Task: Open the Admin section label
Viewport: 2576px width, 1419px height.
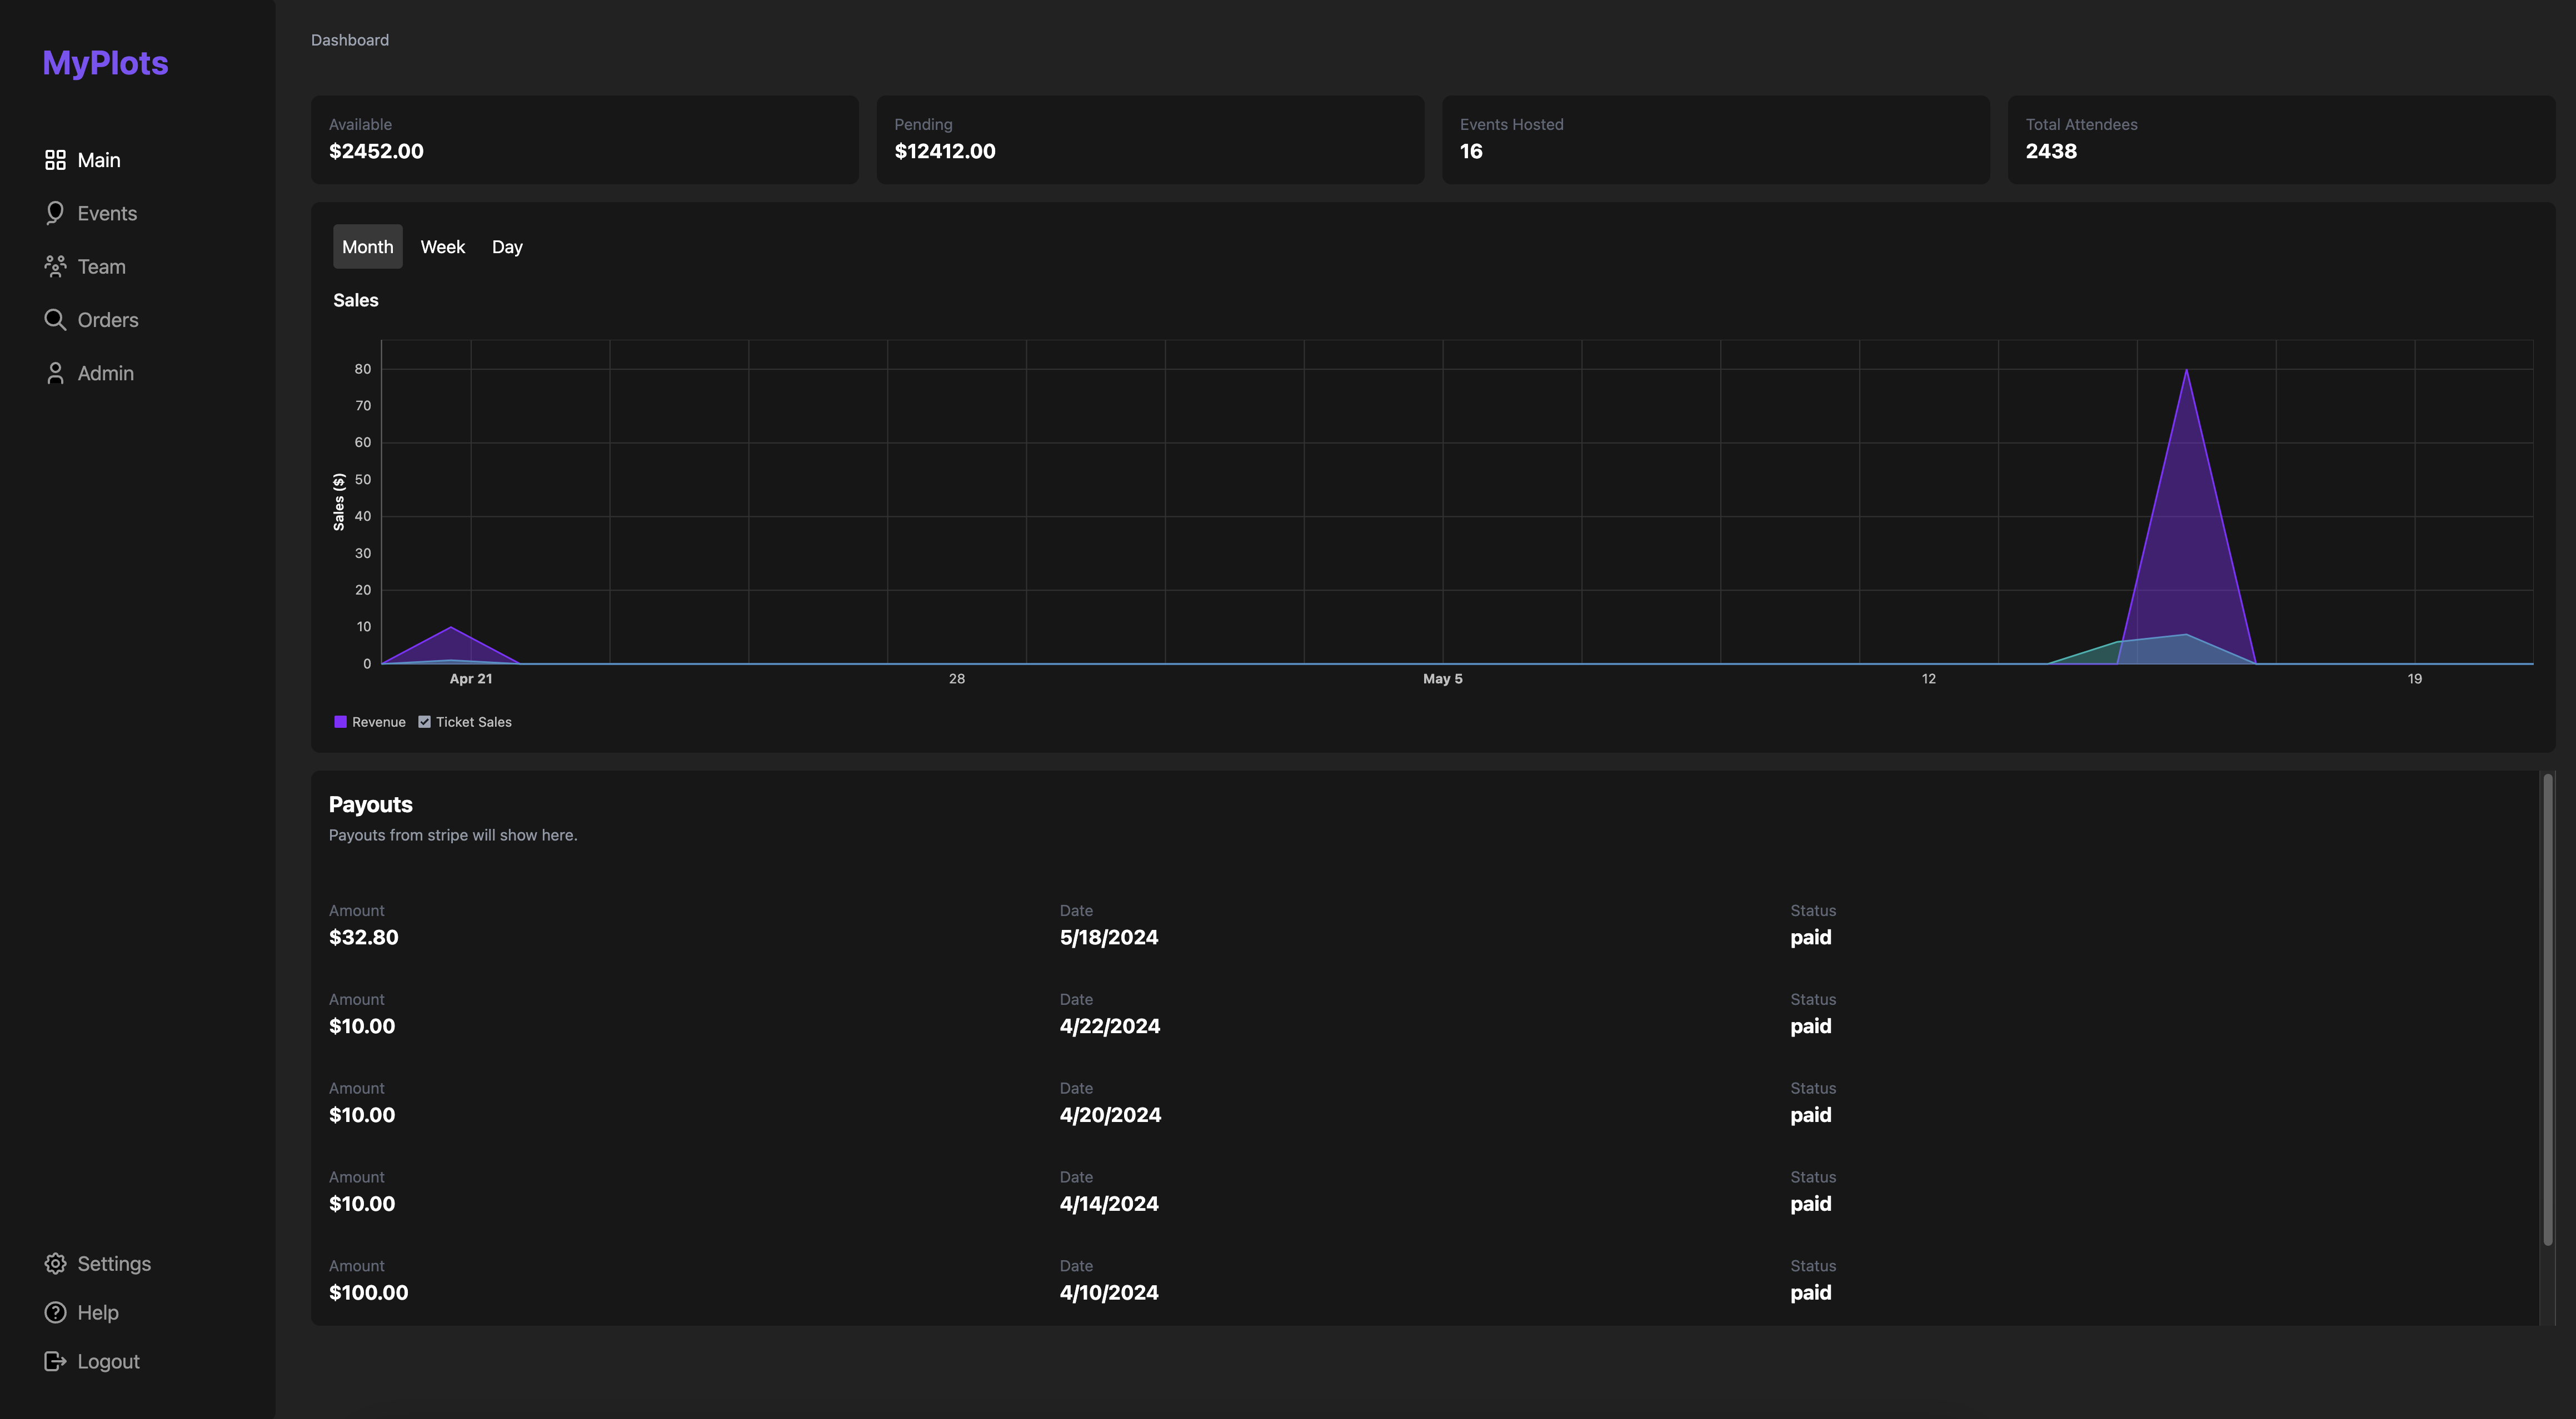Action: click(106, 373)
